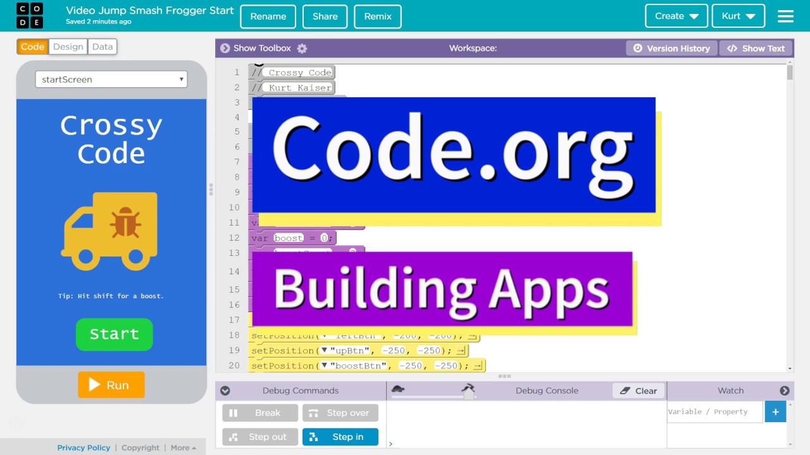This screenshot has width=810, height=455.
Task: Click the Step in debug button
Action: [x=340, y=437]
